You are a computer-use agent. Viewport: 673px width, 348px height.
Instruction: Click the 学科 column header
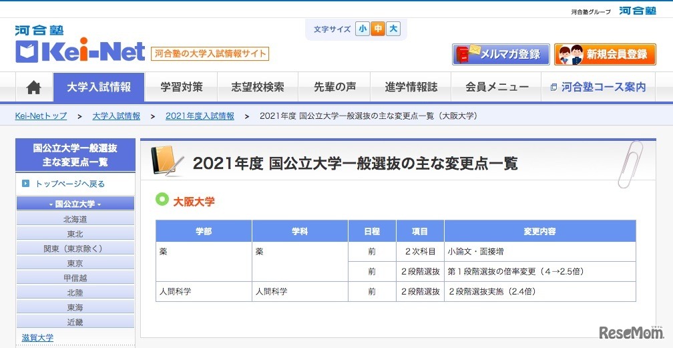click(300, 231)
